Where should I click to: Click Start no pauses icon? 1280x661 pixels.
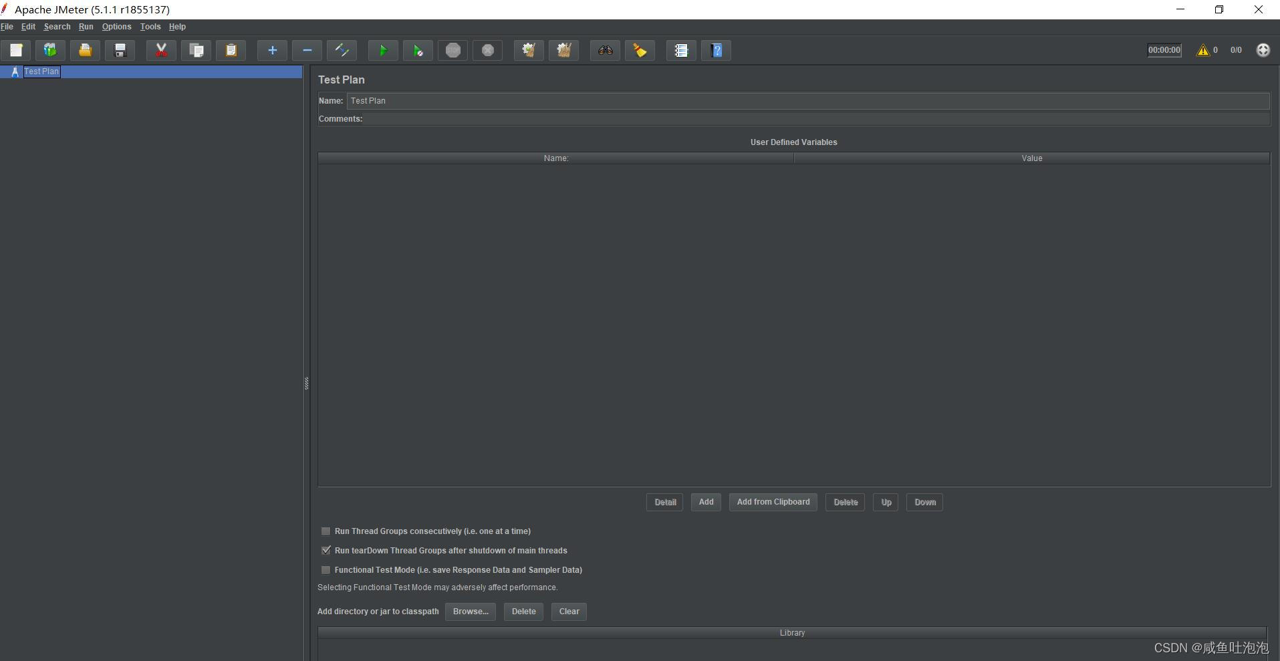pyautogui.click(x=418, y=50)
